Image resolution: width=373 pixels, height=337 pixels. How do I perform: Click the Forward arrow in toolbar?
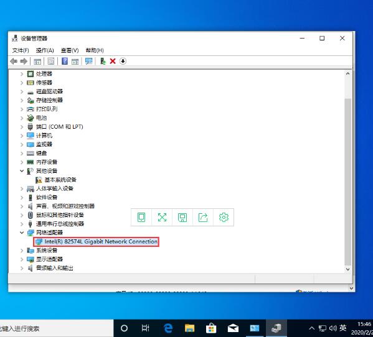(24, 62)
